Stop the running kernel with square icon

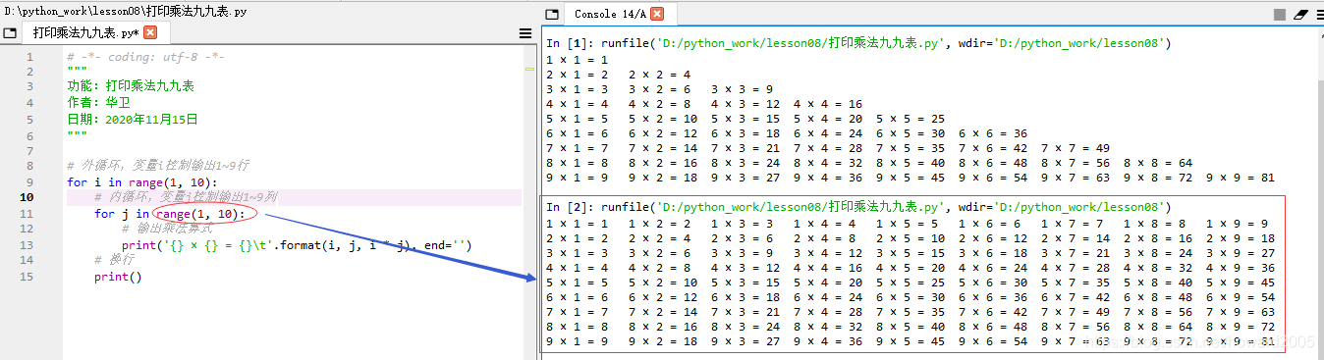pyautogui.click(x=1280, y=15)
